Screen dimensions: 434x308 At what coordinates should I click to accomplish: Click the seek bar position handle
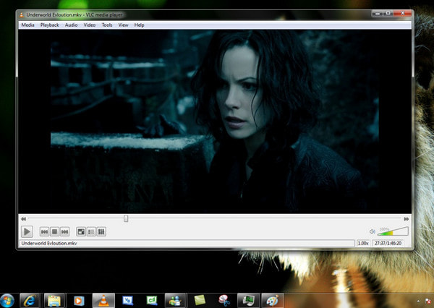126,218
